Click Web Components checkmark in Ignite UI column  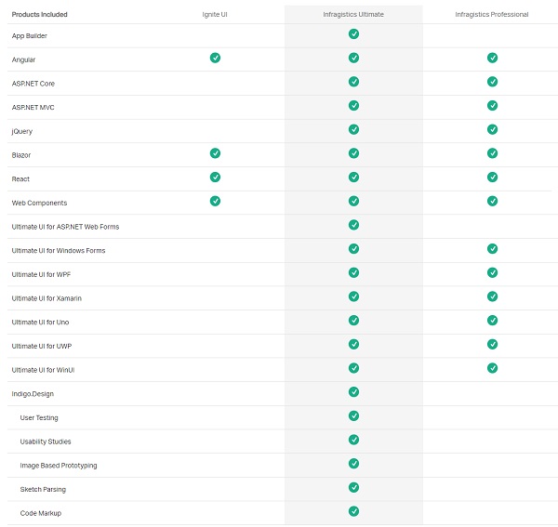click(215, 201)
